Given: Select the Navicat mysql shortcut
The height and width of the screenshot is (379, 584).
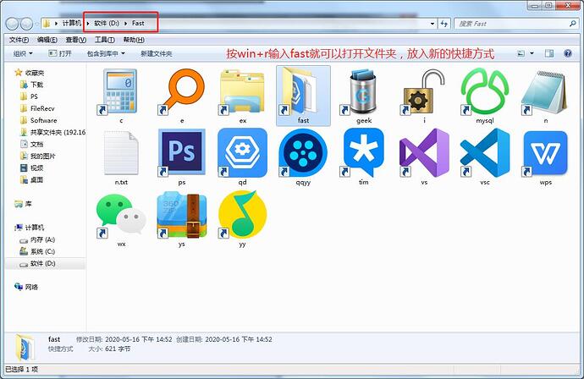Looking at the screenshot, I should click(x=485, y=96).
